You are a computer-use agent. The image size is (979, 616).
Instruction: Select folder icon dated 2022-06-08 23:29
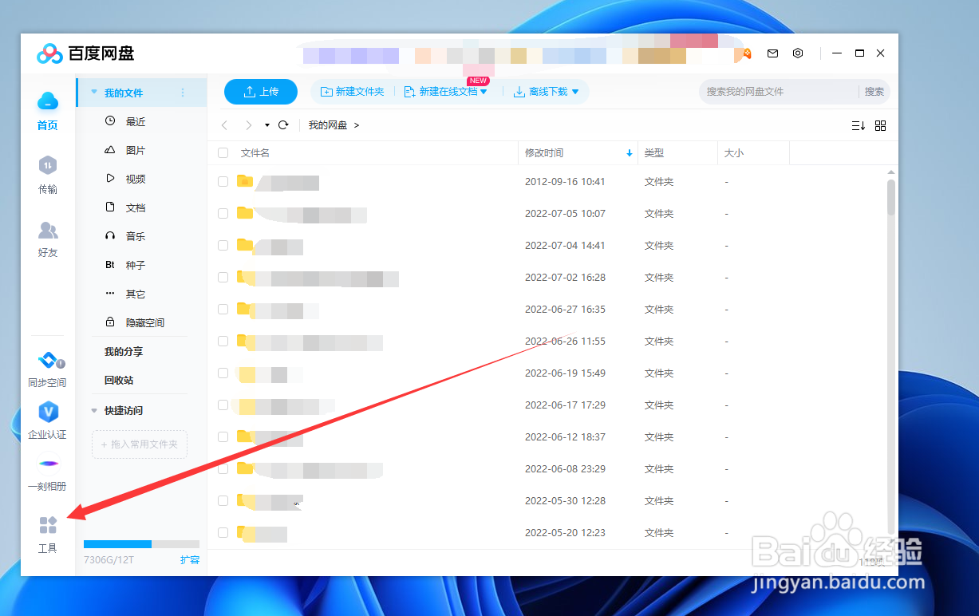245,468
